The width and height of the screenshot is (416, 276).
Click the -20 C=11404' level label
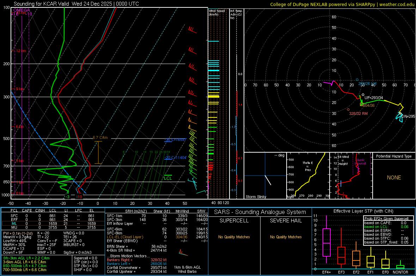tap(176, 158)
